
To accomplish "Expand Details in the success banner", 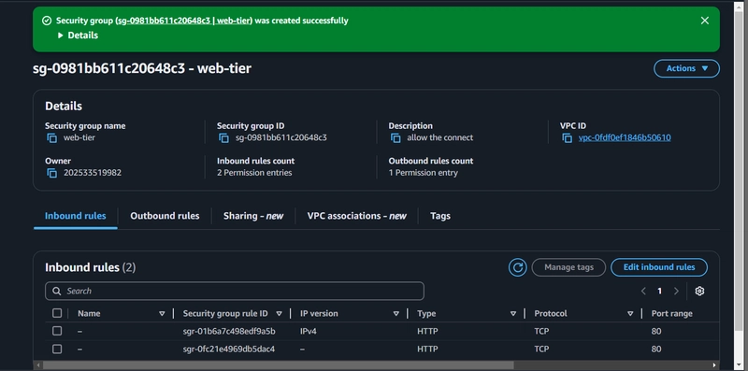I will pos(78,36).
